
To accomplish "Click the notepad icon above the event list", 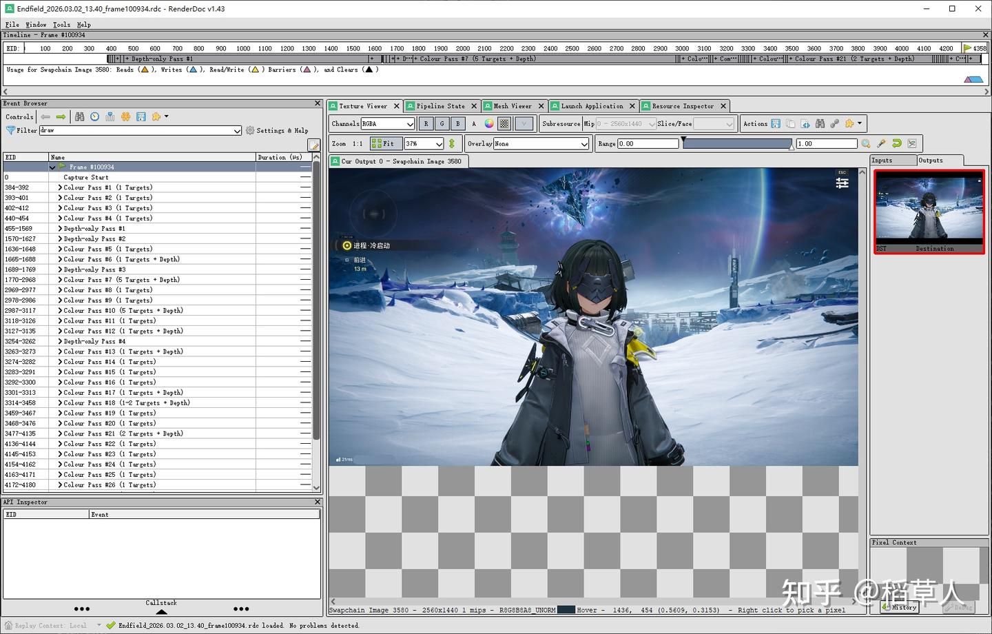I will [x=314, y=145].
